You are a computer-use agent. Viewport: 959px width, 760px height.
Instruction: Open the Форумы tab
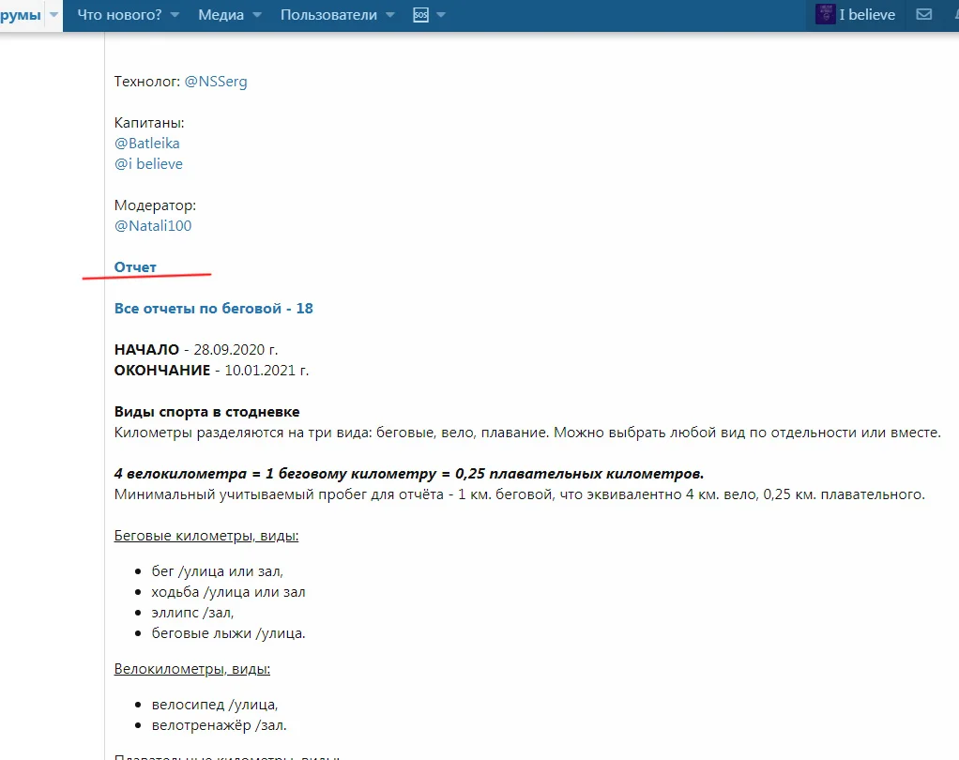click(x=21, y=15)
